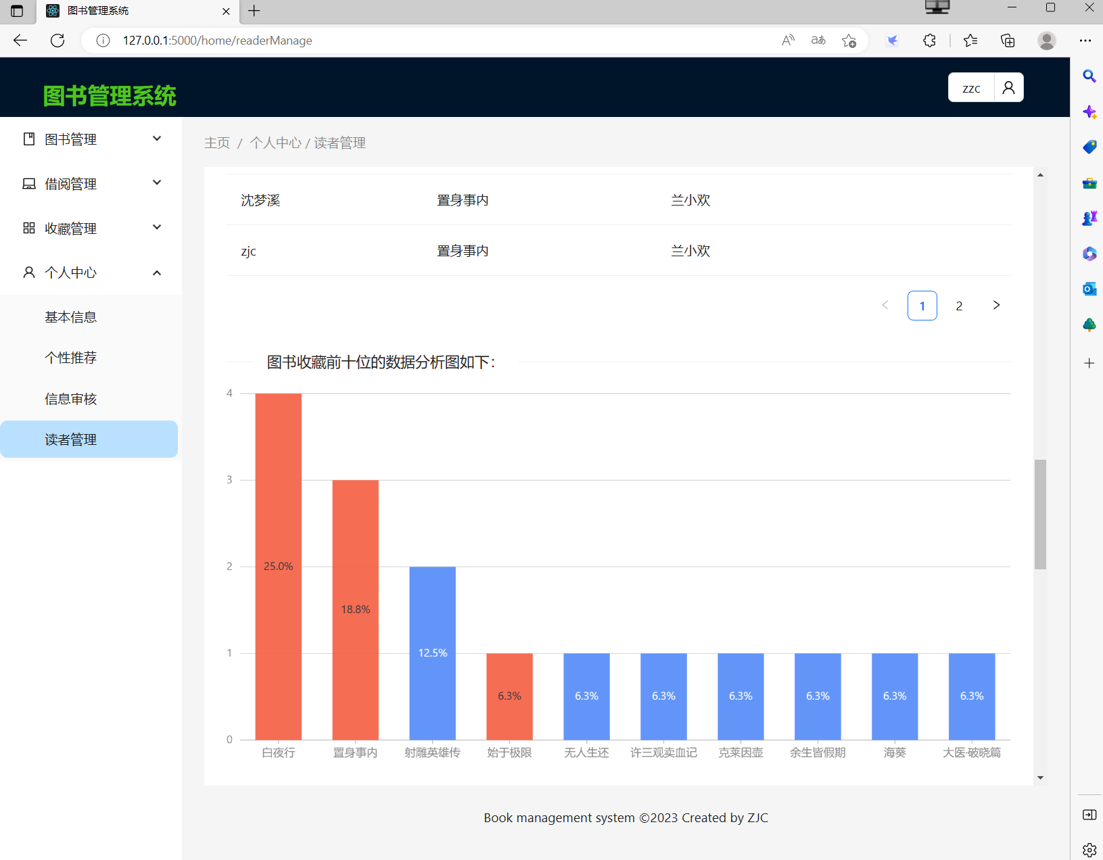Viewport: 1103px width, 860px height.
Task: Toggle sidebar panel layout icon
Action: tap(1089, 815)
